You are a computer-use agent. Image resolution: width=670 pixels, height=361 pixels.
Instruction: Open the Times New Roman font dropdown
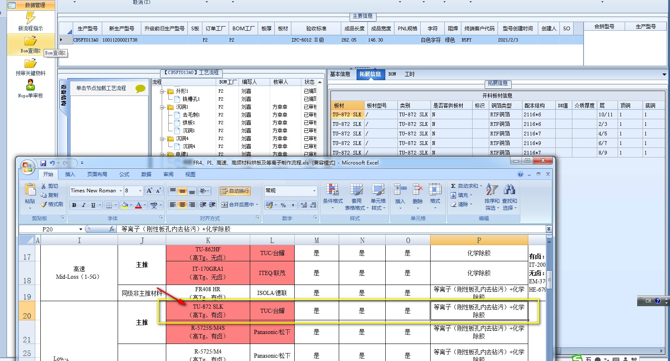(121, 191)
